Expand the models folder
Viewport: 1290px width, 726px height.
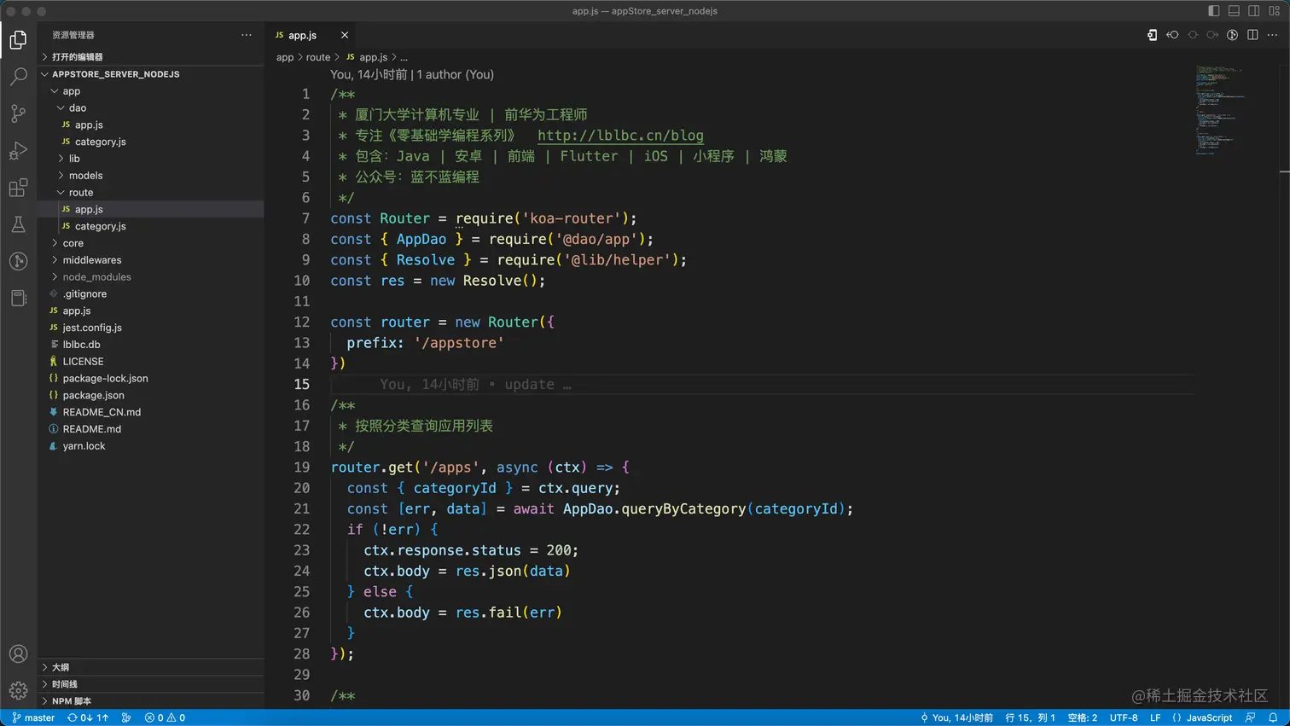(151, 176)
